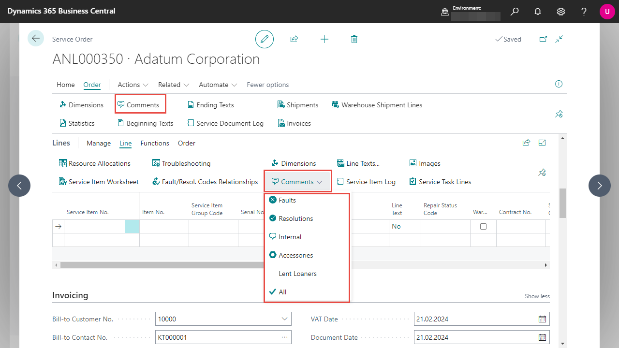619x348 pixels.
Task: Go to next record arrow
Action: [600, 186]
